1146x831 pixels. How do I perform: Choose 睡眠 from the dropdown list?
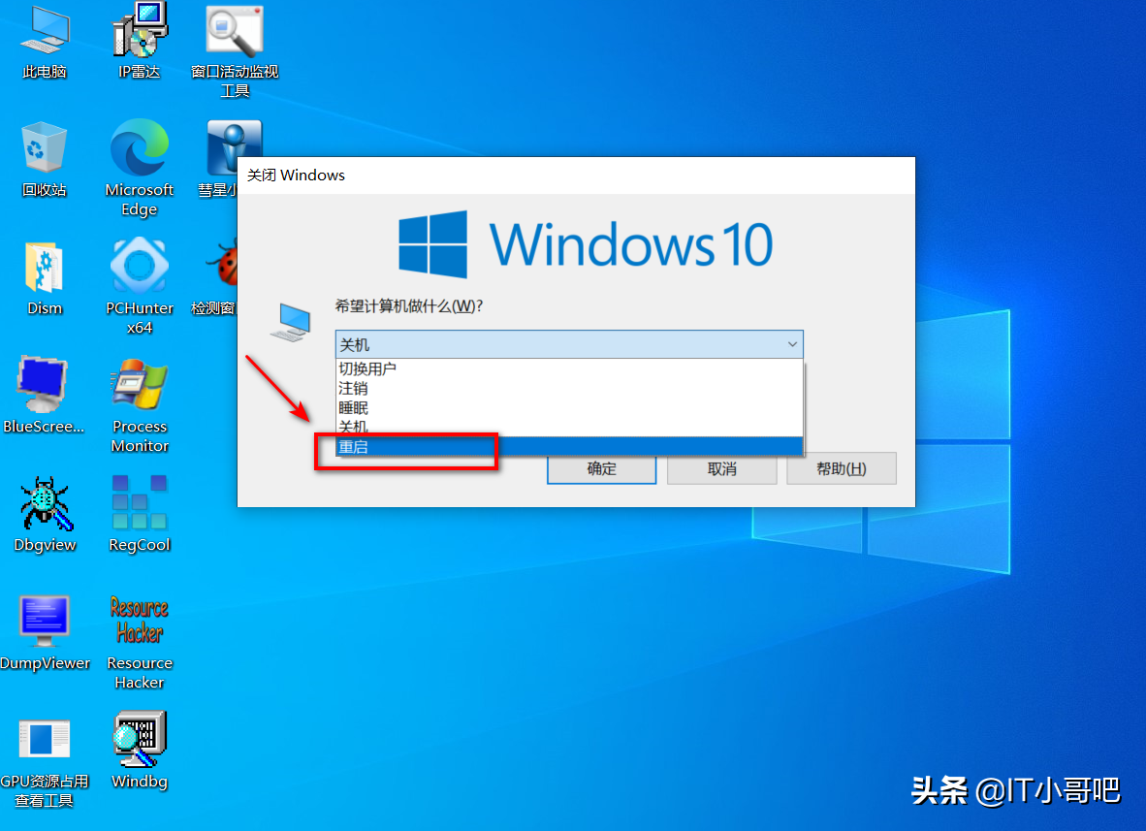click(568, 408)
